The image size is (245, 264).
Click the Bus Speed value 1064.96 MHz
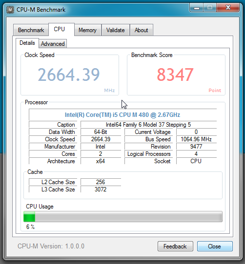[x=196, y=139]
